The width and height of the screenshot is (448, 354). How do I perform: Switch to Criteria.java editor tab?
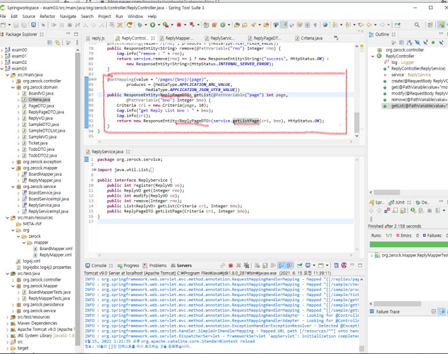[308, 38]
